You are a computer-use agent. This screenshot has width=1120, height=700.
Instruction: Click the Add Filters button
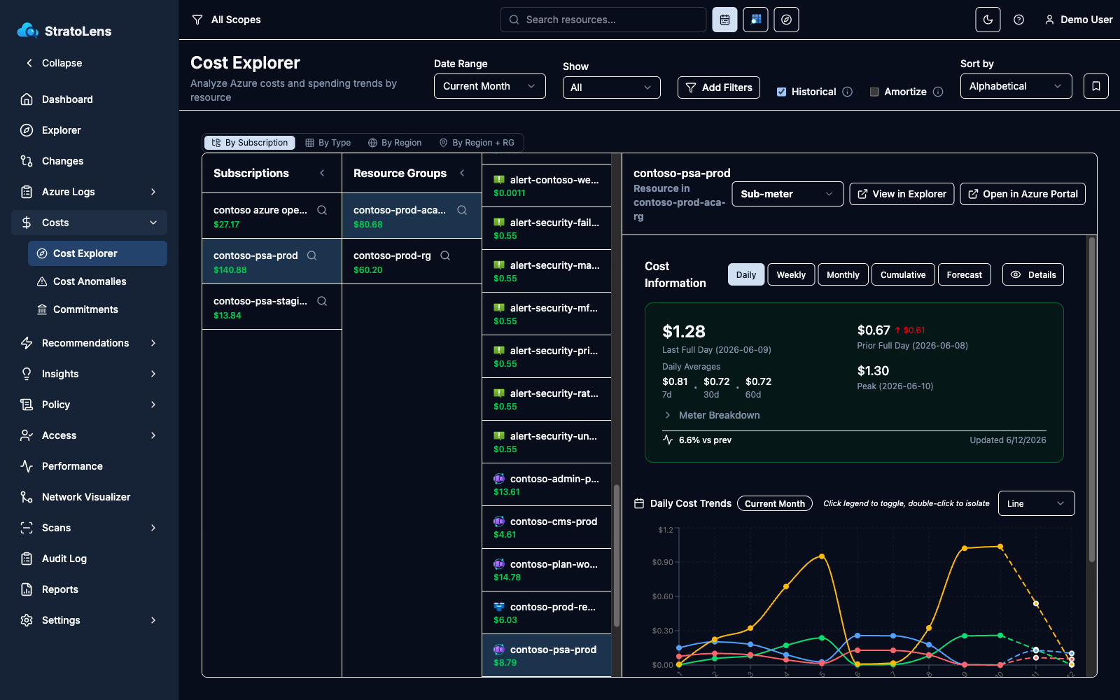click(x=718, y=87)
